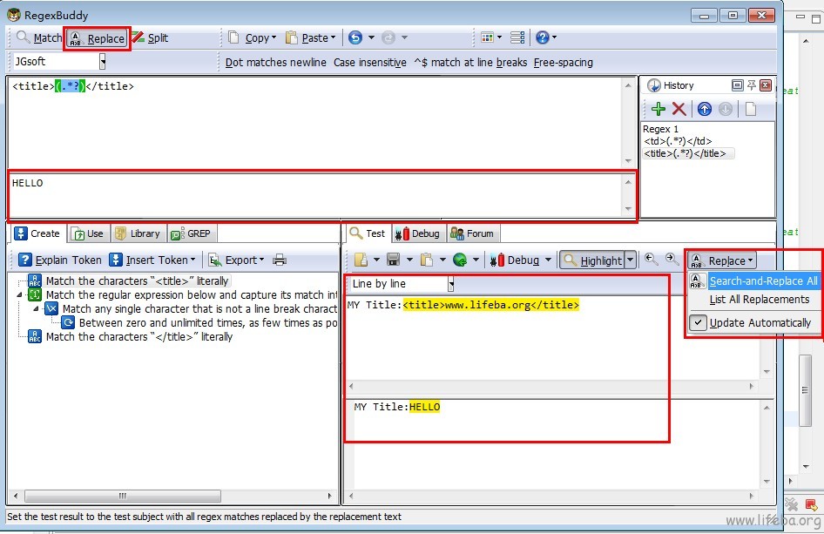Open the JGsoft flavor combo box
Screen dimensions: 824x534
(59, 62)
